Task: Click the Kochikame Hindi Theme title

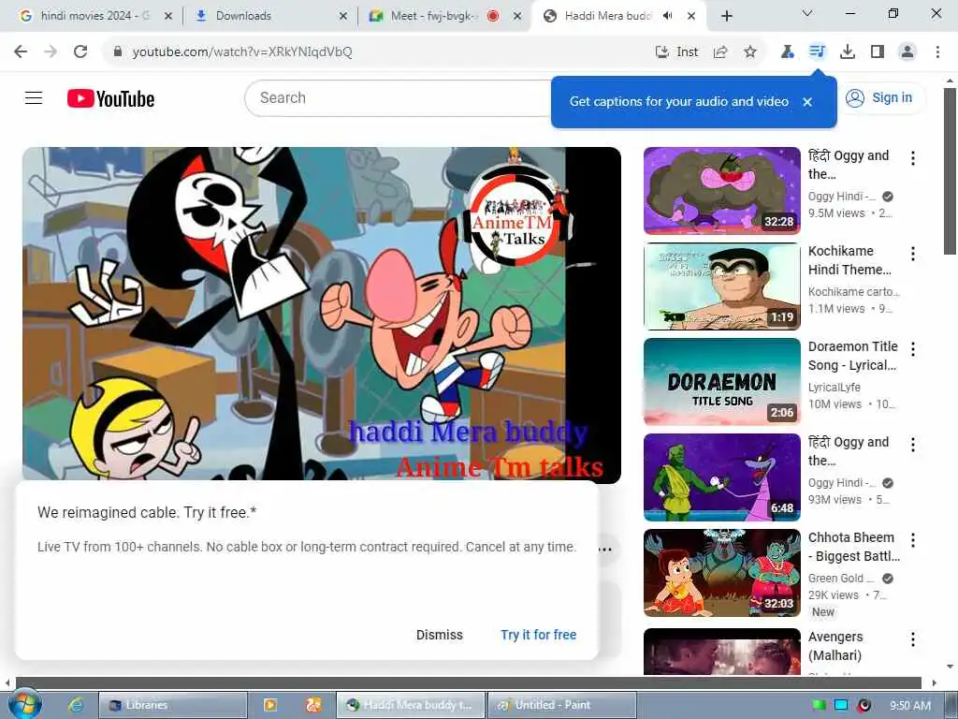Action: tap(849, 260)
